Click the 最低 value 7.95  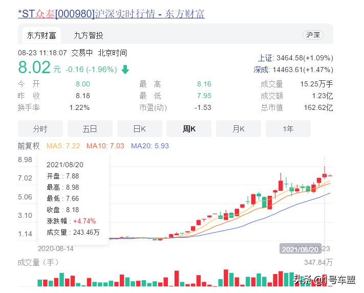click(204, 96)
